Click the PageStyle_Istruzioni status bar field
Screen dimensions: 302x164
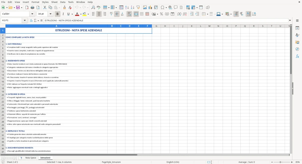[x=111, y=162]
